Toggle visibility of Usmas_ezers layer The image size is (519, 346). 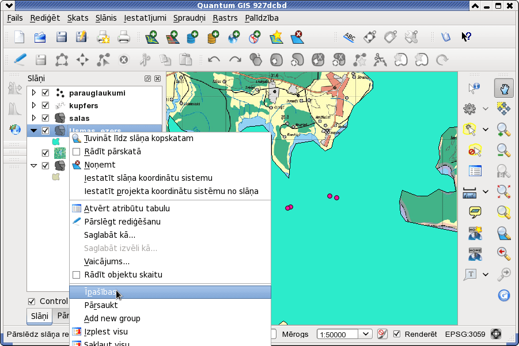pyautogui.click(x=46, y=131)
